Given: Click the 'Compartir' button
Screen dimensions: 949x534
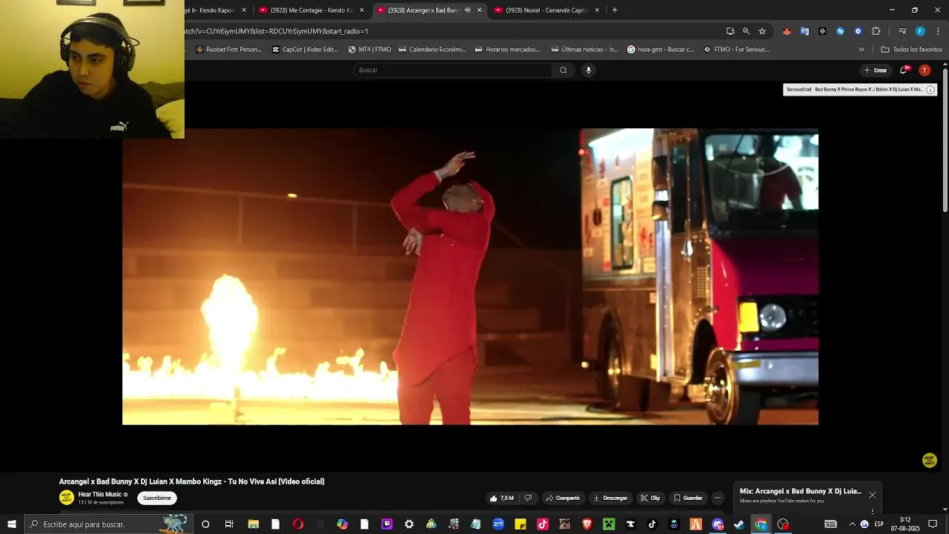Looking at the screenshot, I should [x=563, y=498].
